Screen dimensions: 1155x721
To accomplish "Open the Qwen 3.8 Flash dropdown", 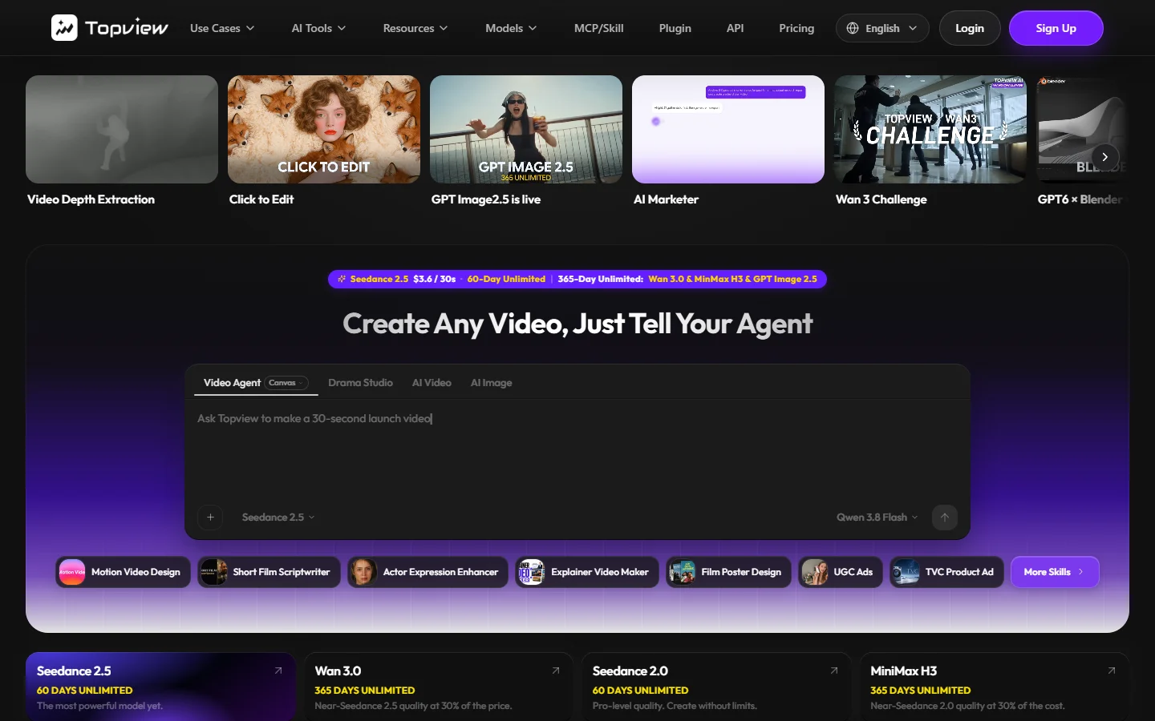I will pyautogui.click(x=877, y=518).
